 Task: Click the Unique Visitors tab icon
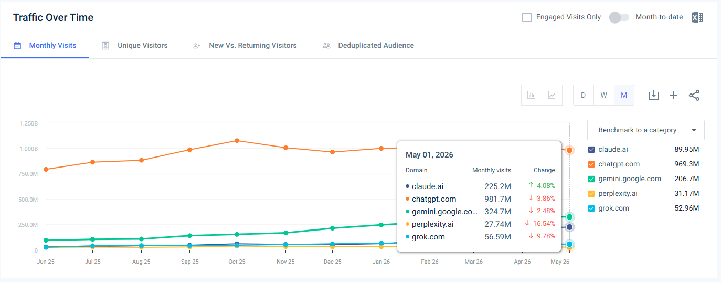click(x=105, y=46)
